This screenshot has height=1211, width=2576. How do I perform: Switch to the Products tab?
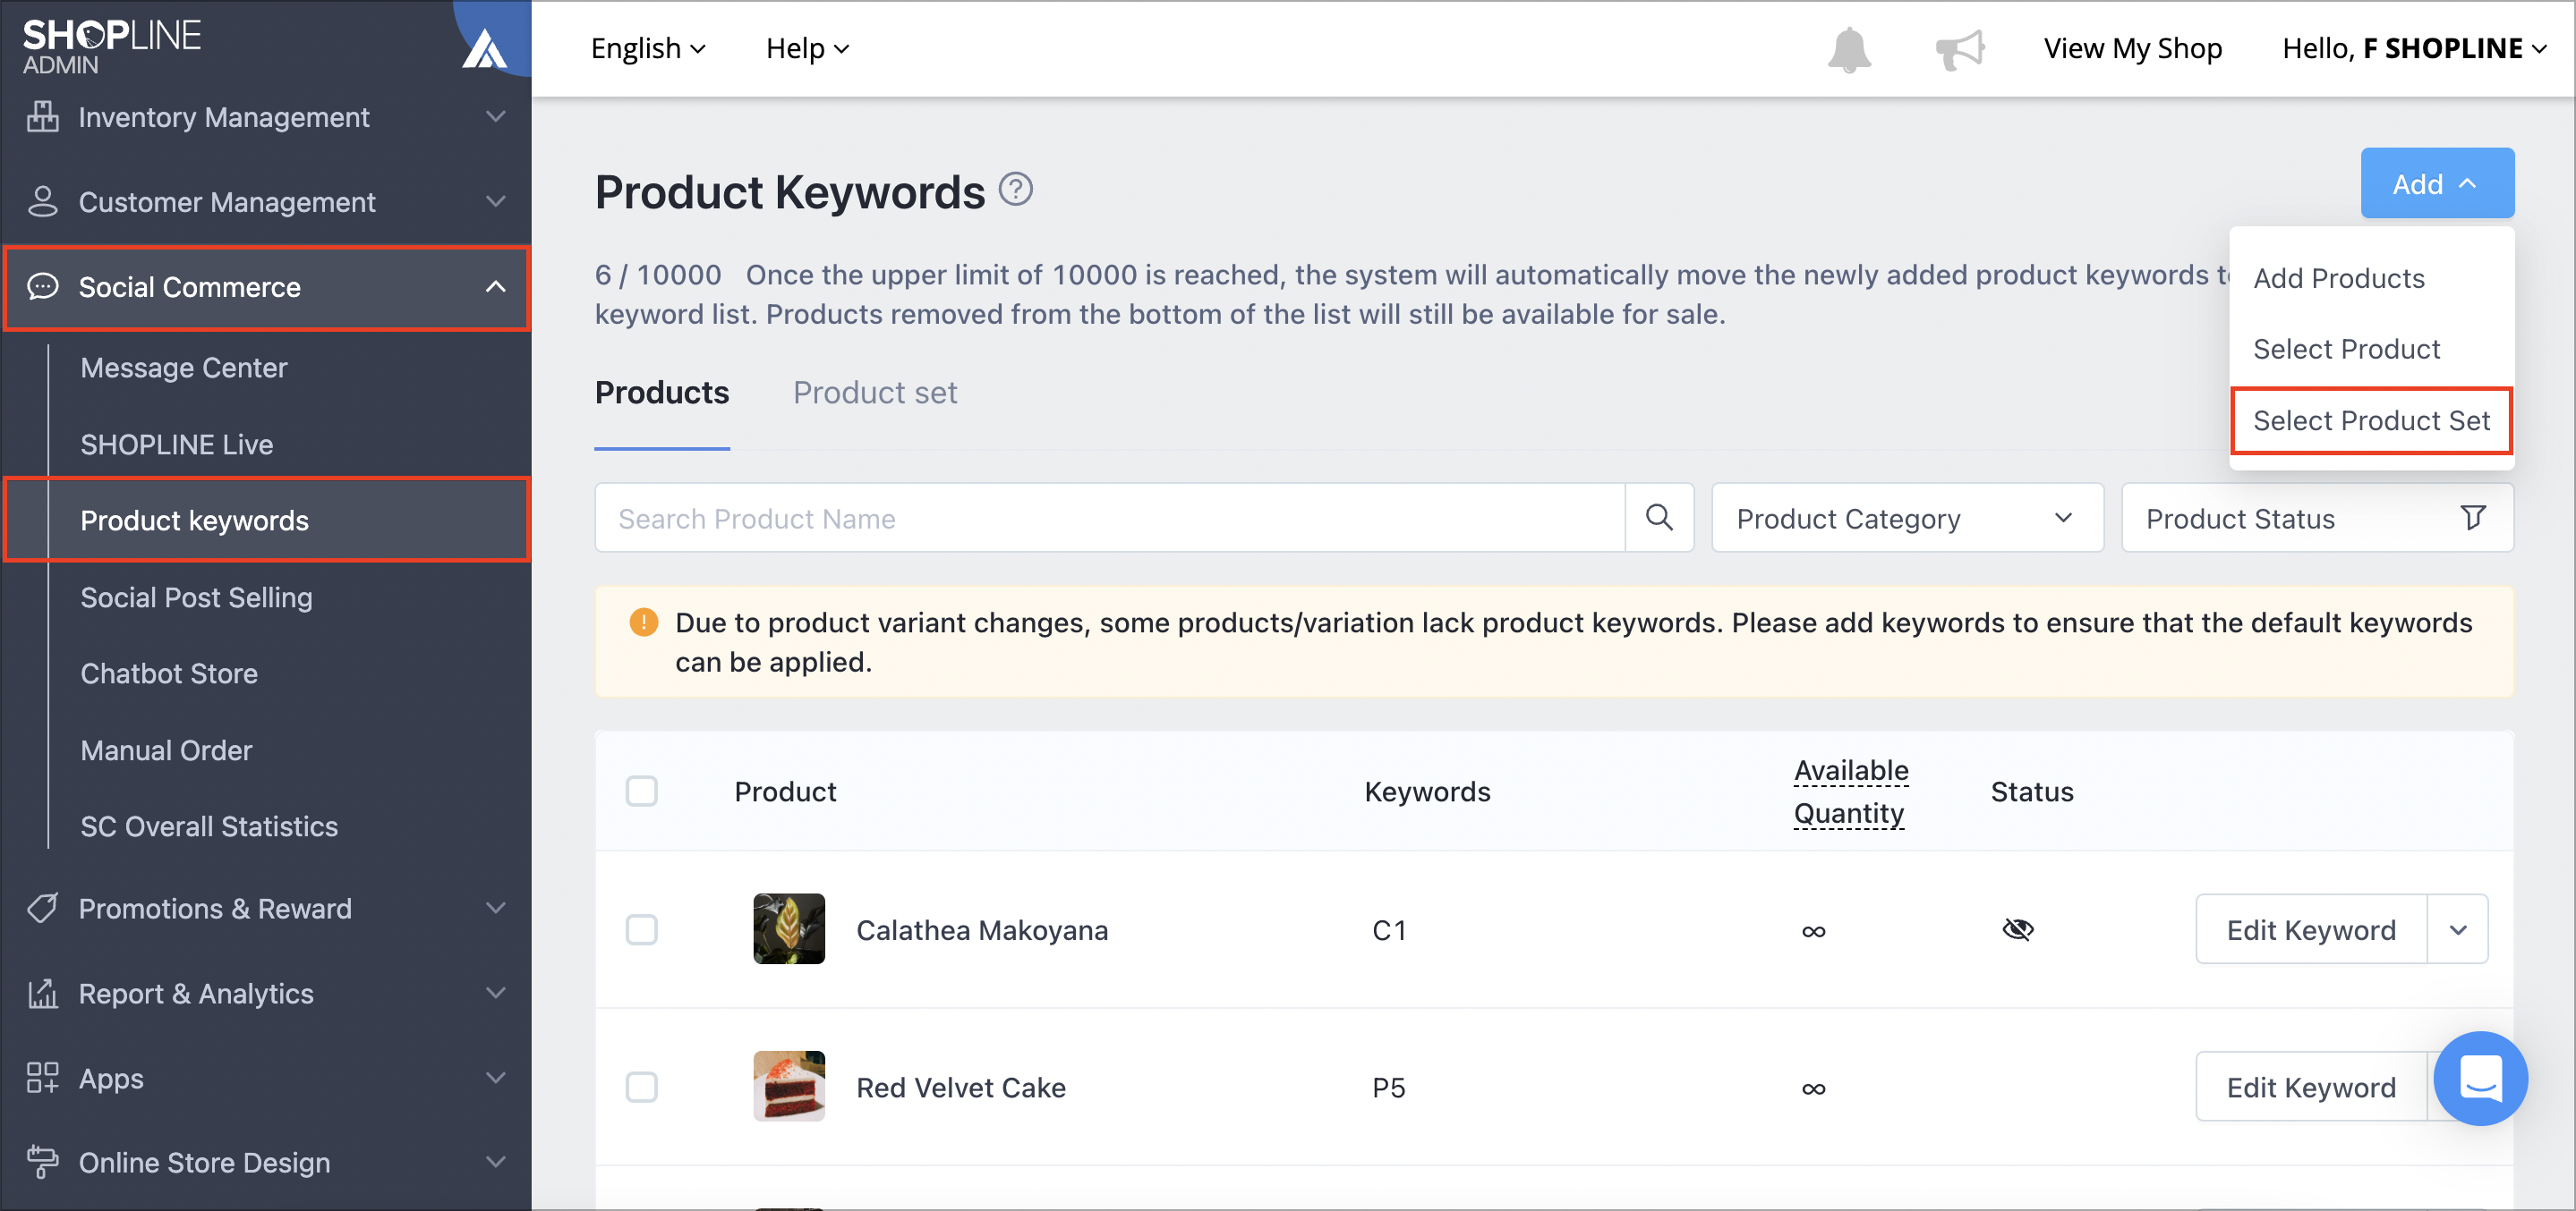(x=662, y=393)
